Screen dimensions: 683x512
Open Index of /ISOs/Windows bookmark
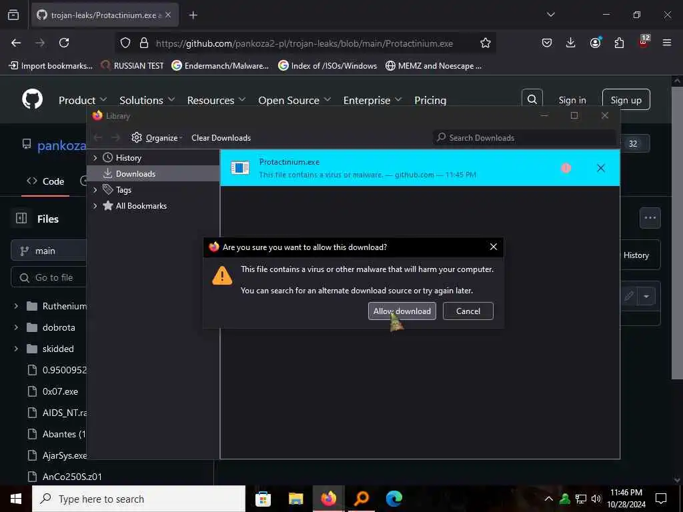pyautogui.click(x=327, y=66)
